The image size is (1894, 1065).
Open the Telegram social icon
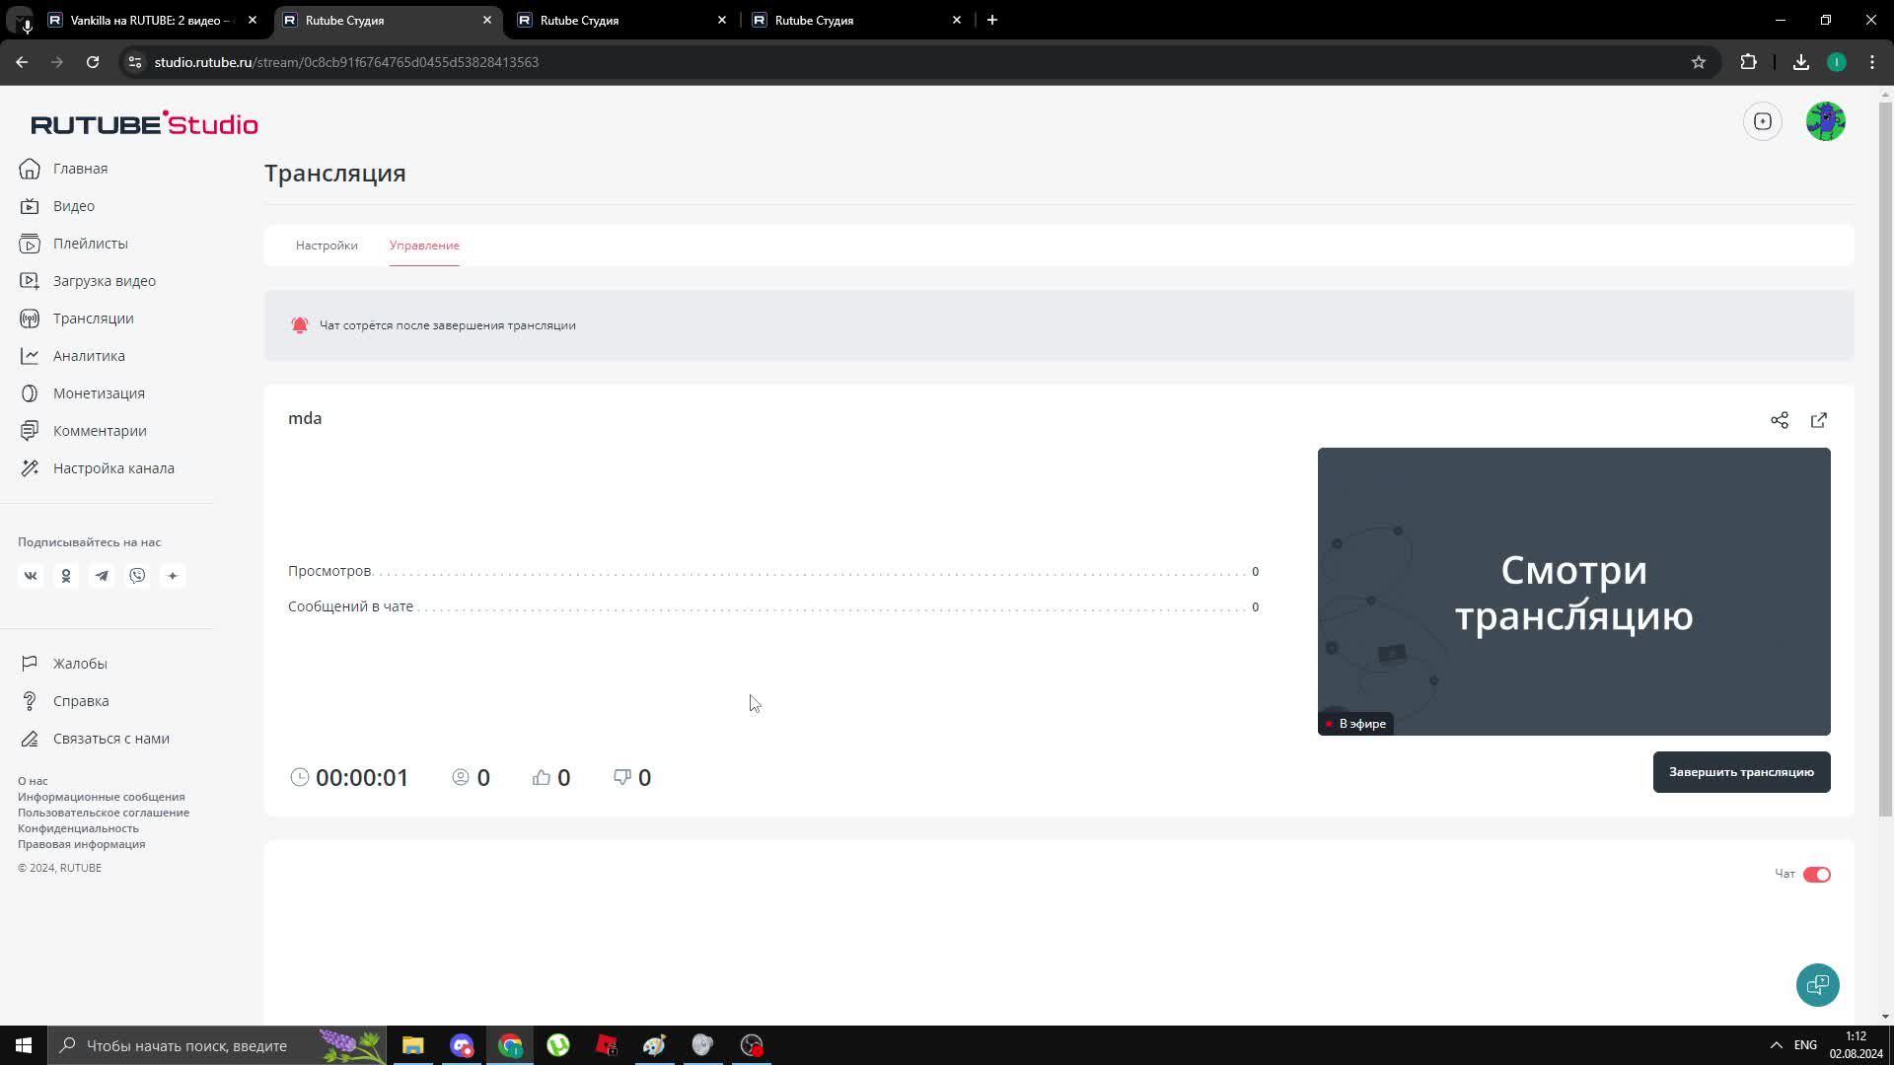tap(102, 575)
